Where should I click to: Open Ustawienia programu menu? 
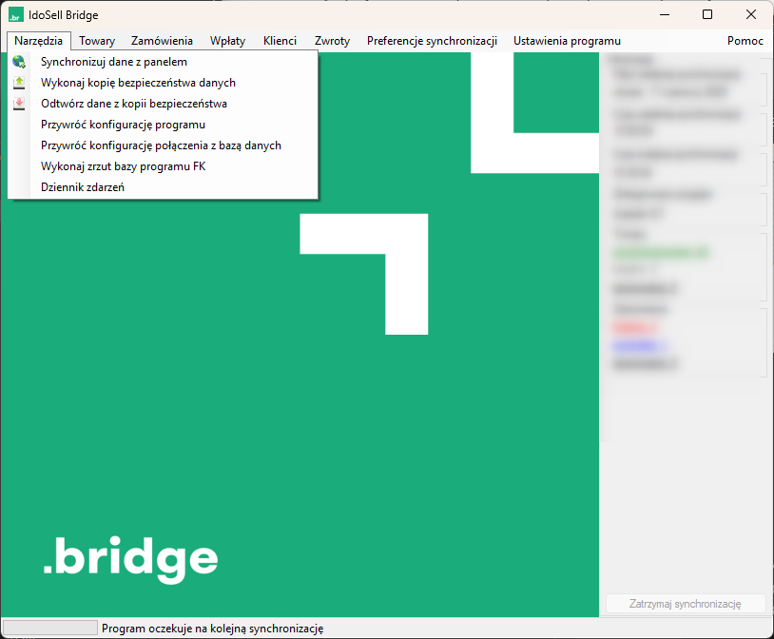pyautogui.click(x=567, y=41)
